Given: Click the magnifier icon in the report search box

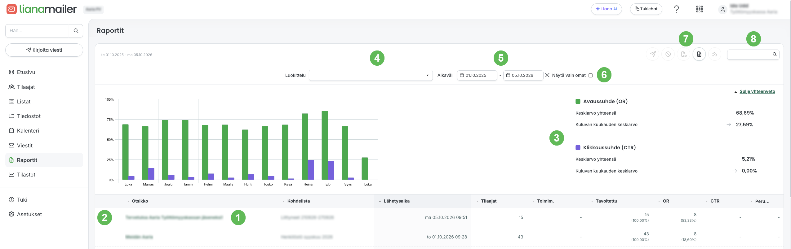Looking at the screenshot, I should [x=774, y=55].
